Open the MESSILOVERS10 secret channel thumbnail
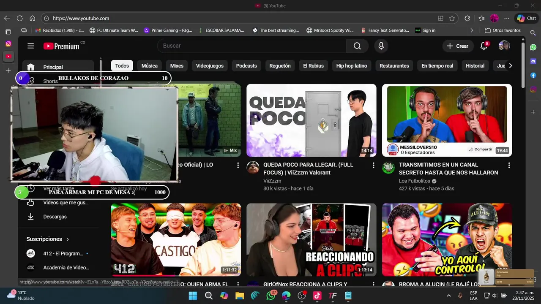Image resolution: width=541 pixels, height=304 pixels. click(447, 120)
